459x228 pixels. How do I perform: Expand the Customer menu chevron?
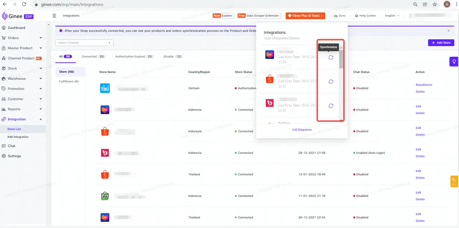point(41,99)
